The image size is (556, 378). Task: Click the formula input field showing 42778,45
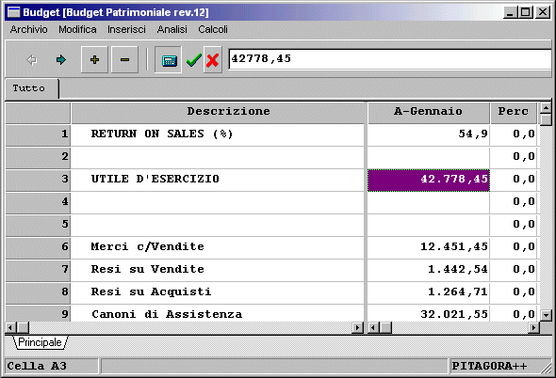coord(390,59)
